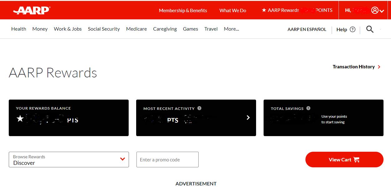Expand the account menu chevron

click(381, 10)
